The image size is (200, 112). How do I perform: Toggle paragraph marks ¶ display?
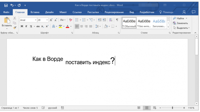click(x=117, y=20)
